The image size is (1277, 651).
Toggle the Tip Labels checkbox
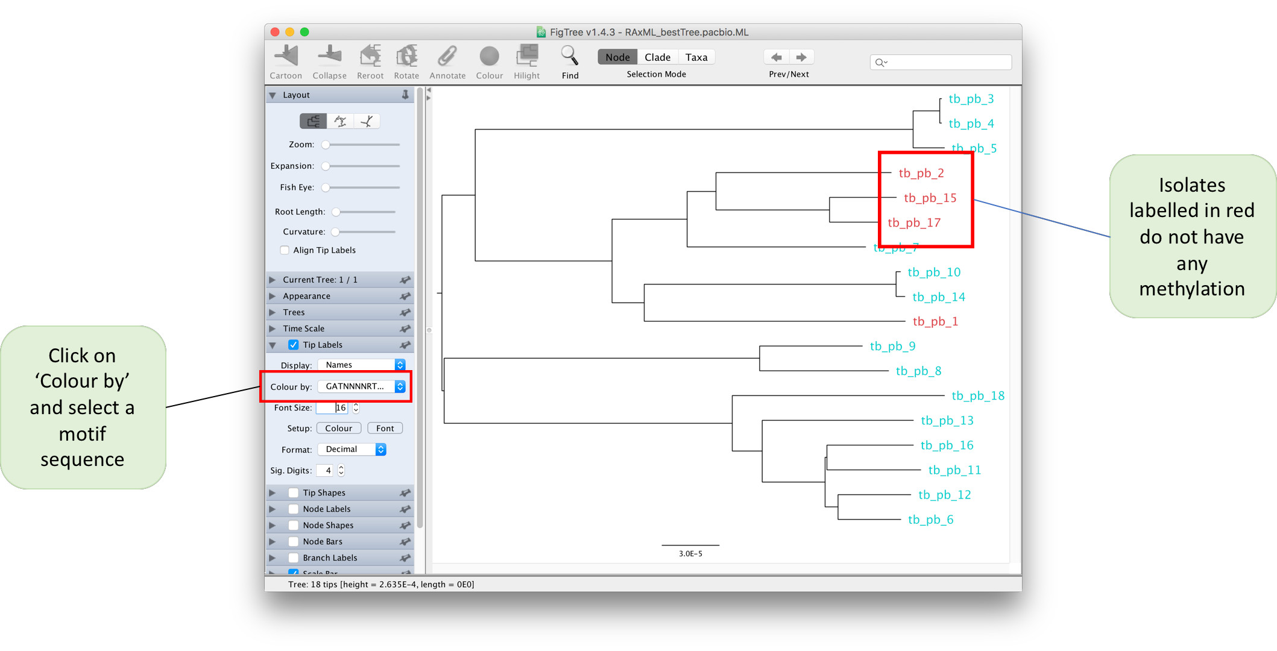click(x=294, y=343)
